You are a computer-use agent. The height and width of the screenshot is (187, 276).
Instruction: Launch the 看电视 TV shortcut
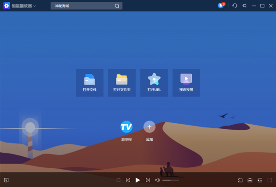[x=126, y=127]
